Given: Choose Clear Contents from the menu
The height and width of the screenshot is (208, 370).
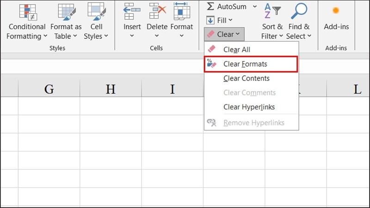Looking at the screenshot, I should pos(252,78).
